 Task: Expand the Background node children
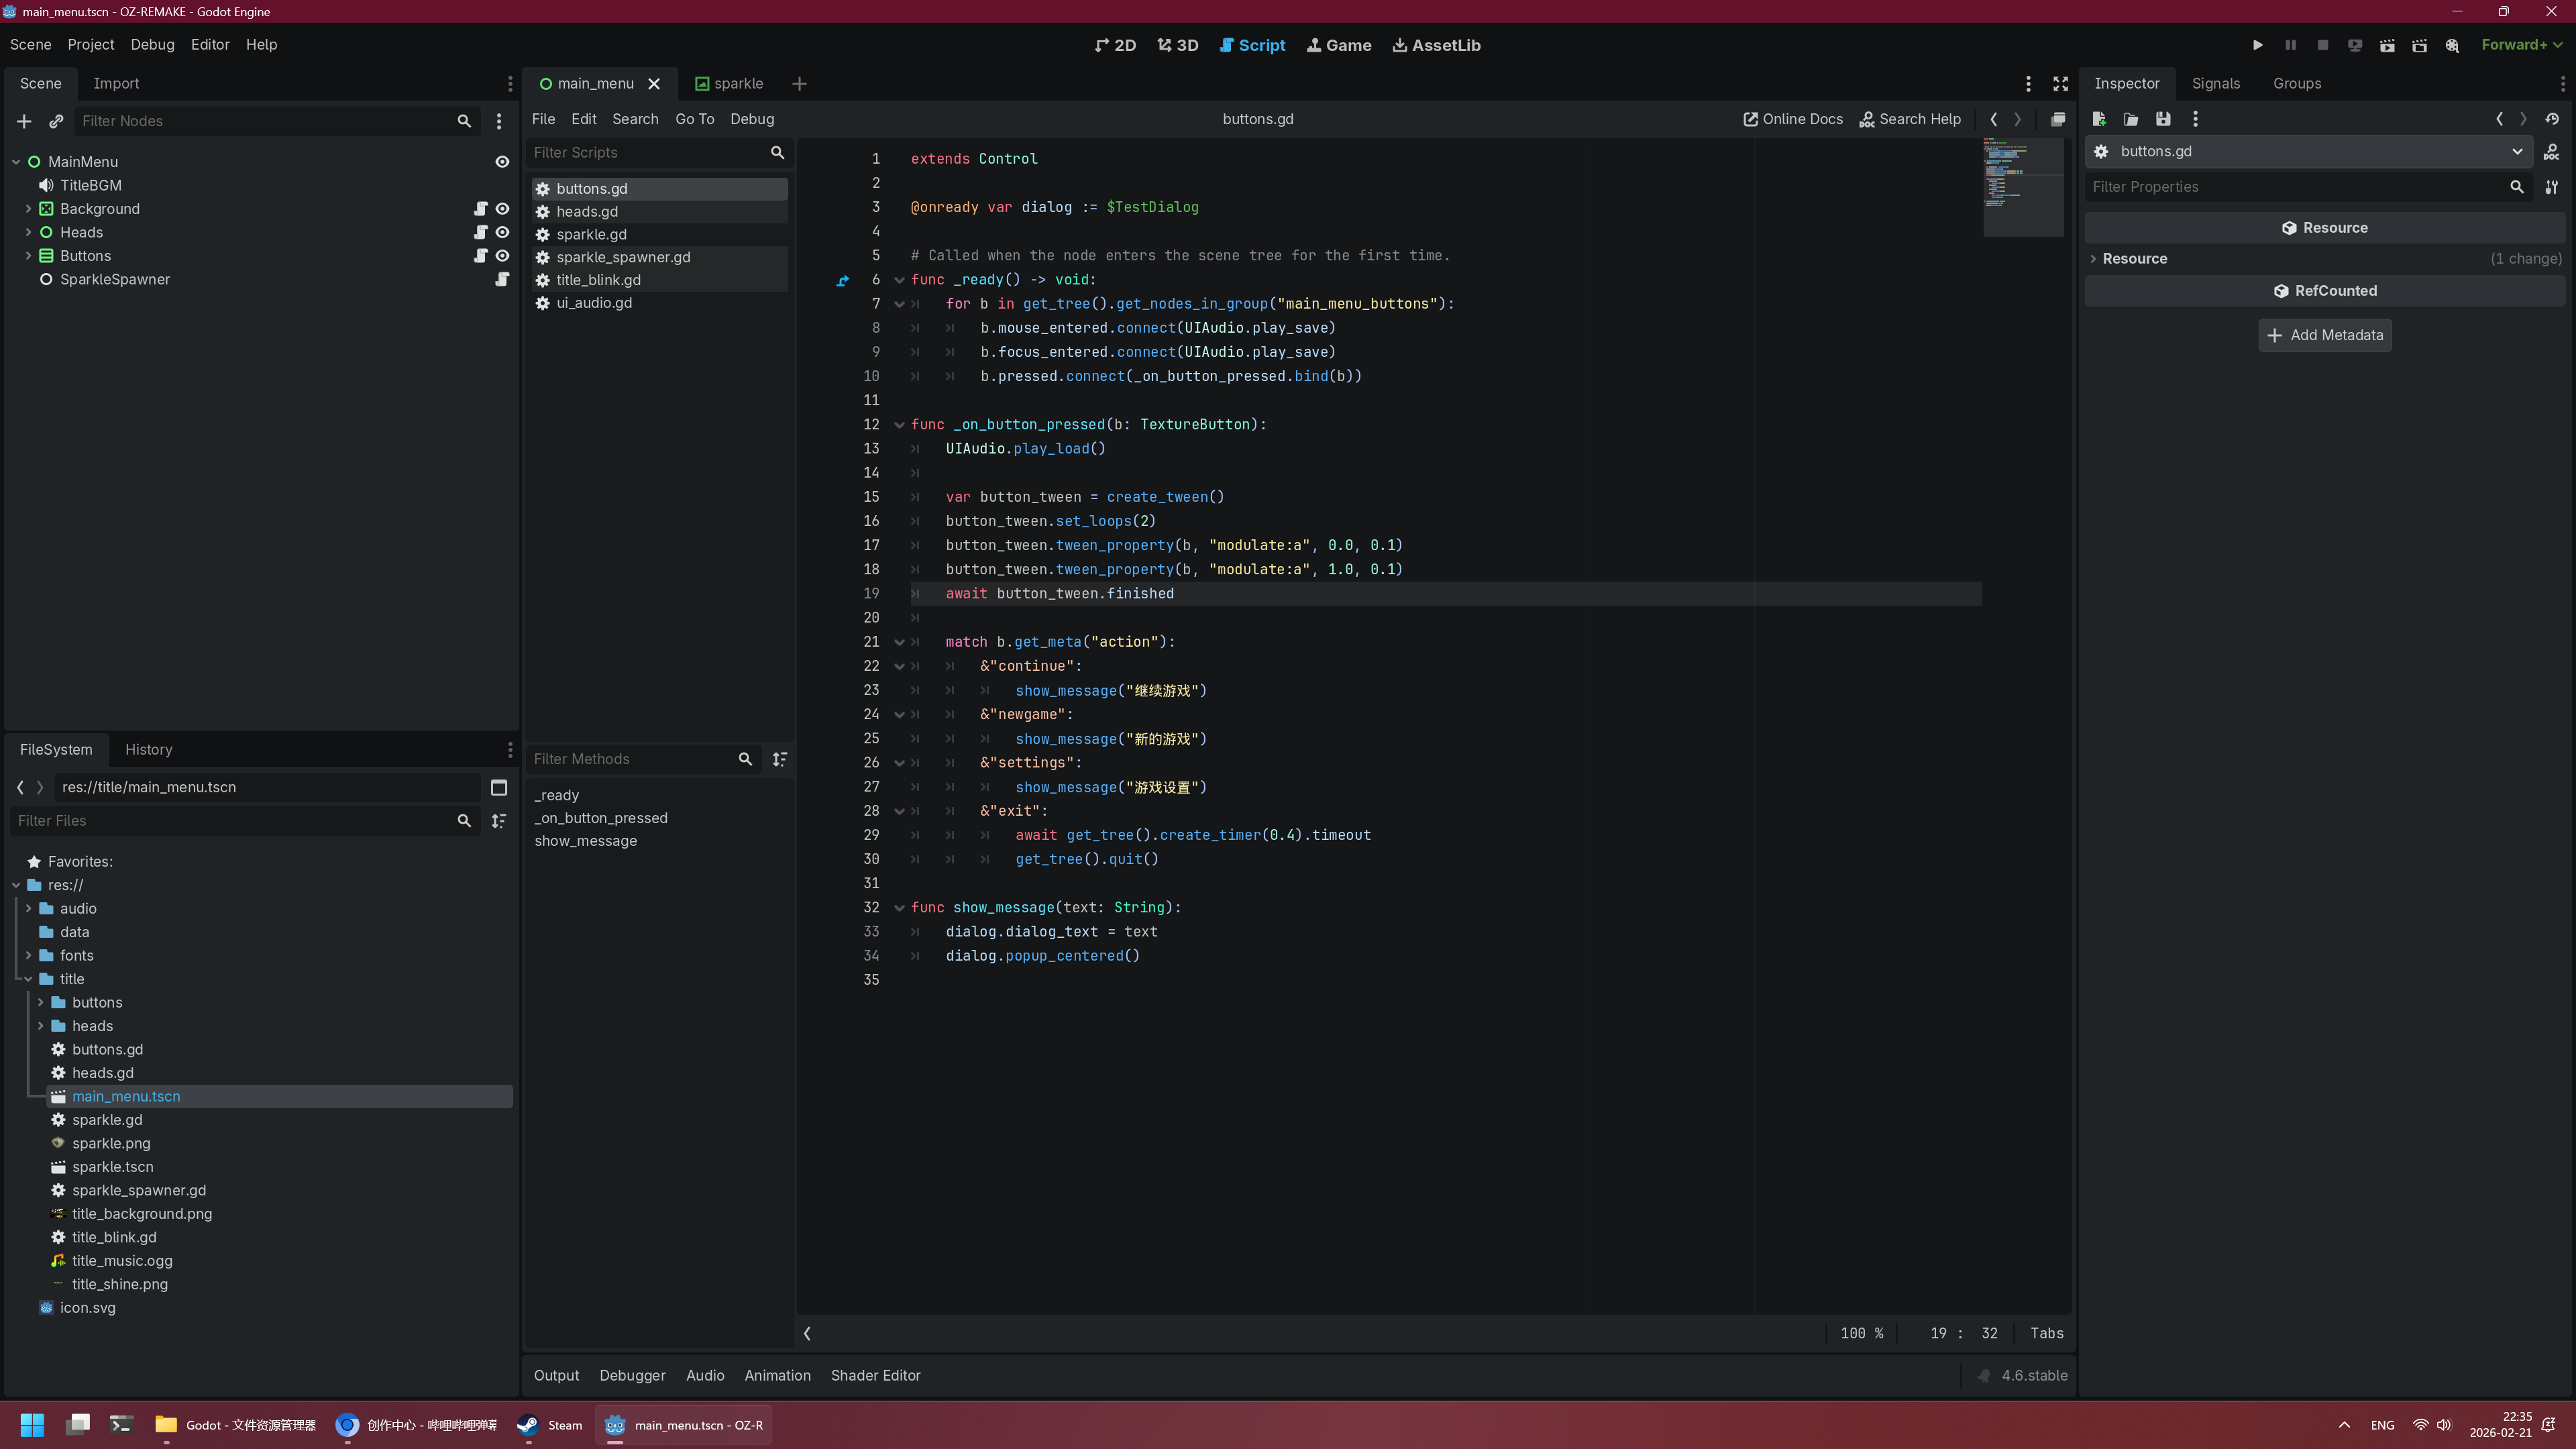click(28, 209)
